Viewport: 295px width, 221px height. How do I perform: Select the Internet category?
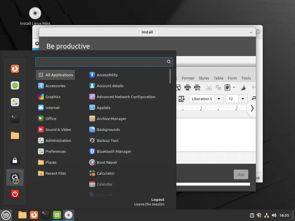pos(49,108)
